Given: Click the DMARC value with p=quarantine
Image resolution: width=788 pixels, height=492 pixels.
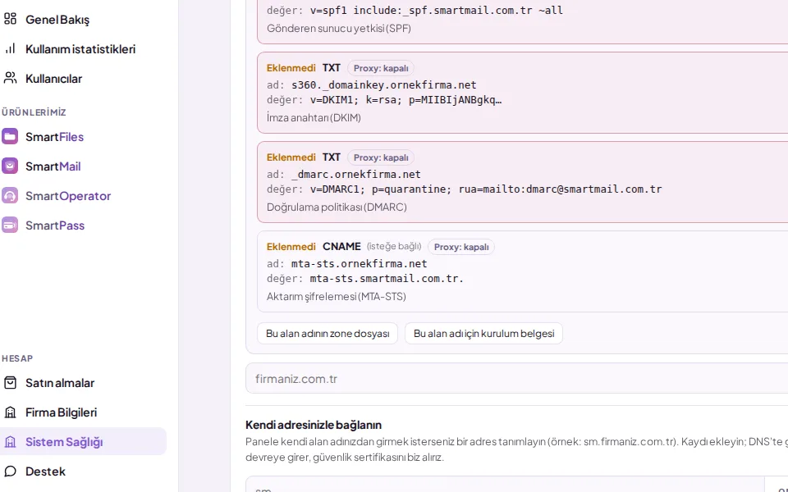Looking at the screenshot, I should tap(485, 189).
